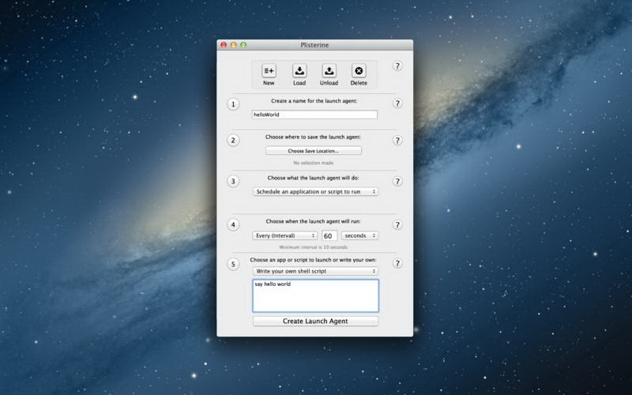Click the New launch agent icon

tap(269, 71)
